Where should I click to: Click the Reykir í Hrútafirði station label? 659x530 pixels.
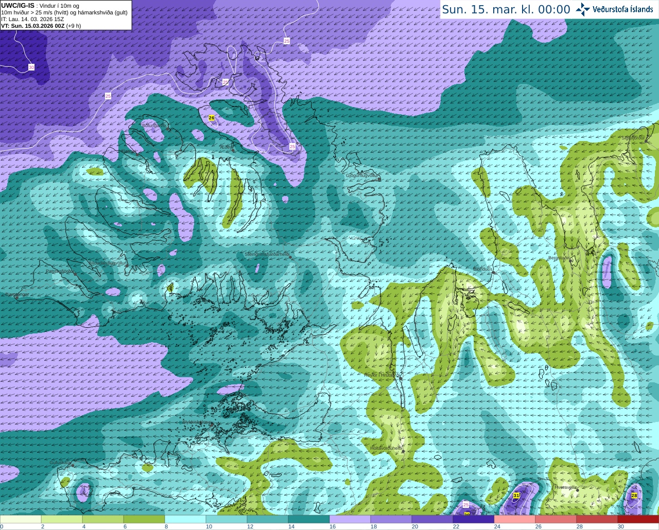coord(382,375)
